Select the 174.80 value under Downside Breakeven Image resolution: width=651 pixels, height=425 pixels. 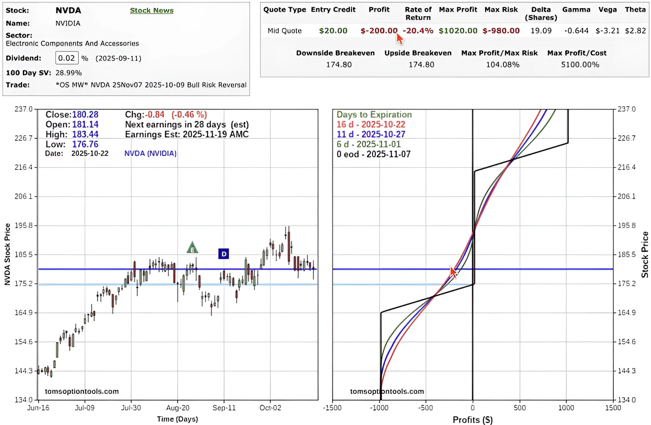pos(339,65)
